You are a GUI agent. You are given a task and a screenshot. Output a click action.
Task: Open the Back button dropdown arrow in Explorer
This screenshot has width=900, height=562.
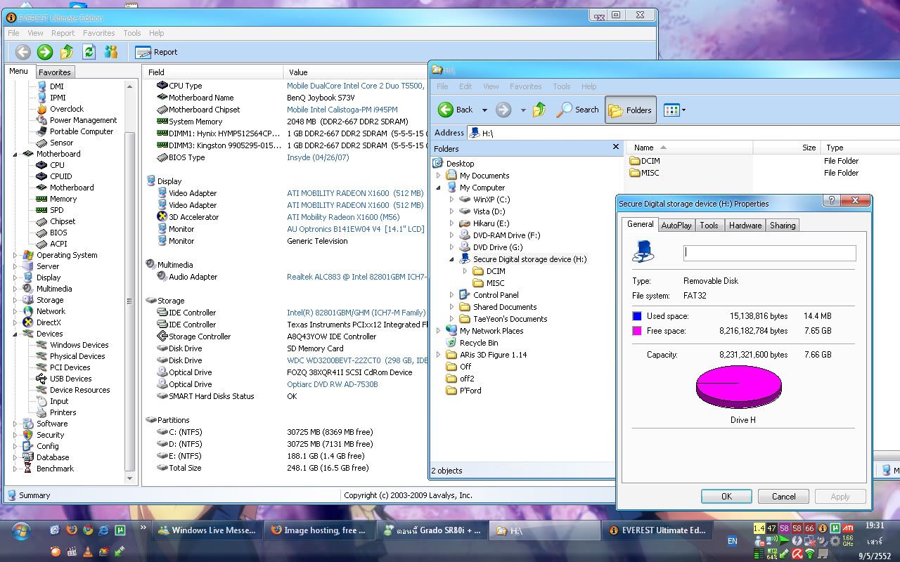[x=484, y=110]
